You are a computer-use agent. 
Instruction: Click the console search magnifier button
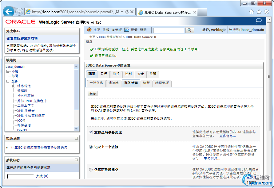point(189,30)
